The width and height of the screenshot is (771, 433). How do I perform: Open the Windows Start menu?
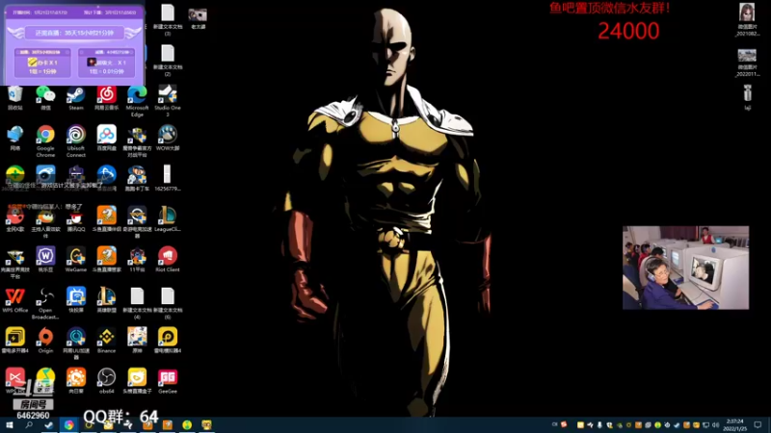[9, 425]
